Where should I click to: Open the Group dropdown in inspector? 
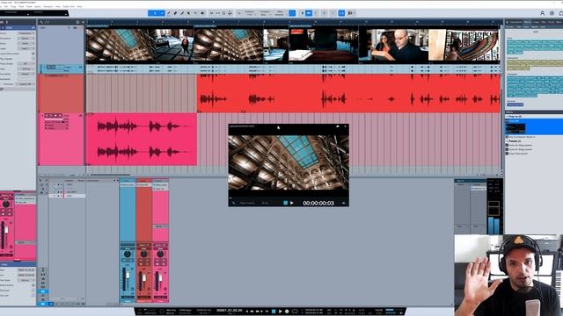coord(26,43)
